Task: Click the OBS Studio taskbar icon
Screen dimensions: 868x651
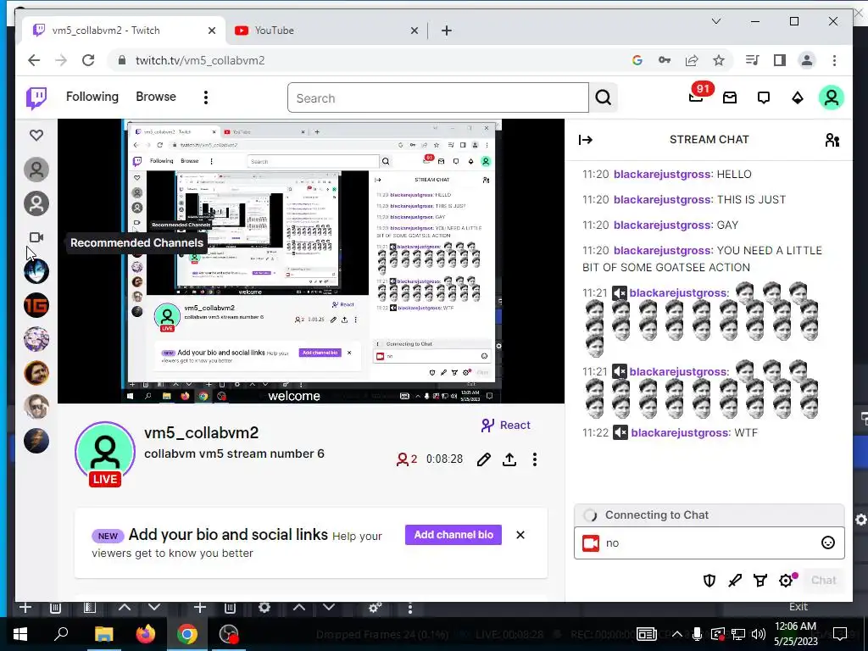Action: [x=229, y=634]
